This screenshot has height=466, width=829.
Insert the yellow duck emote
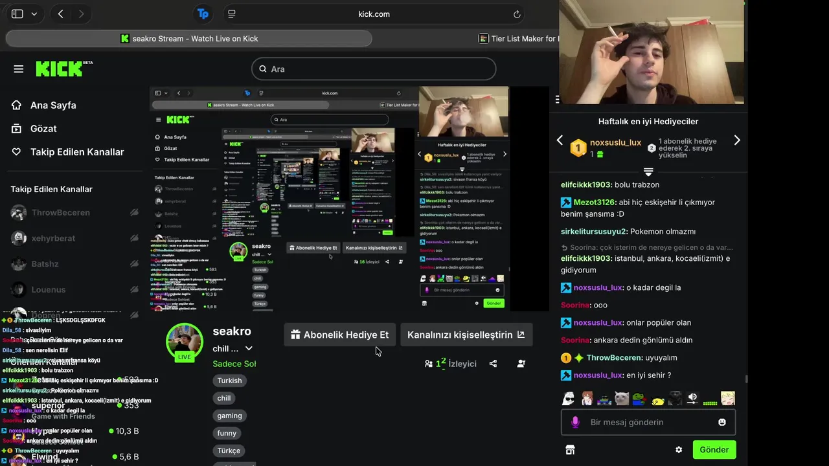657,400
